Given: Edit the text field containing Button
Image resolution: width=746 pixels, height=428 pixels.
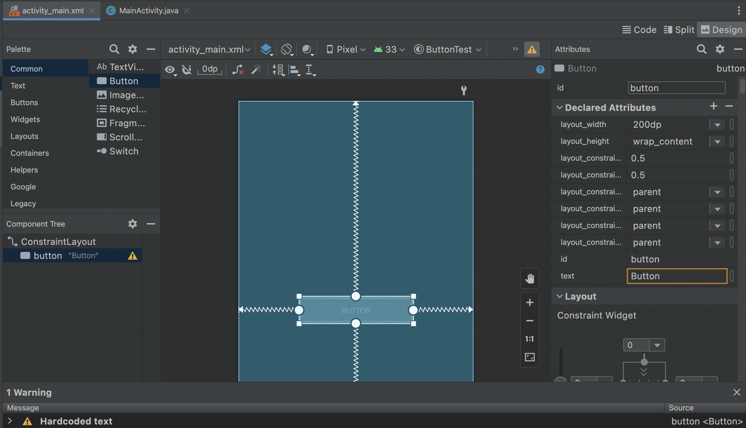Looking at the screenshot, I should coord(677,276).
